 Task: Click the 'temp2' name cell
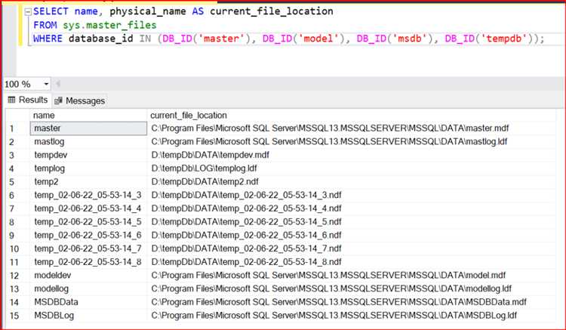pyautogui.click(x=88, y=181)
